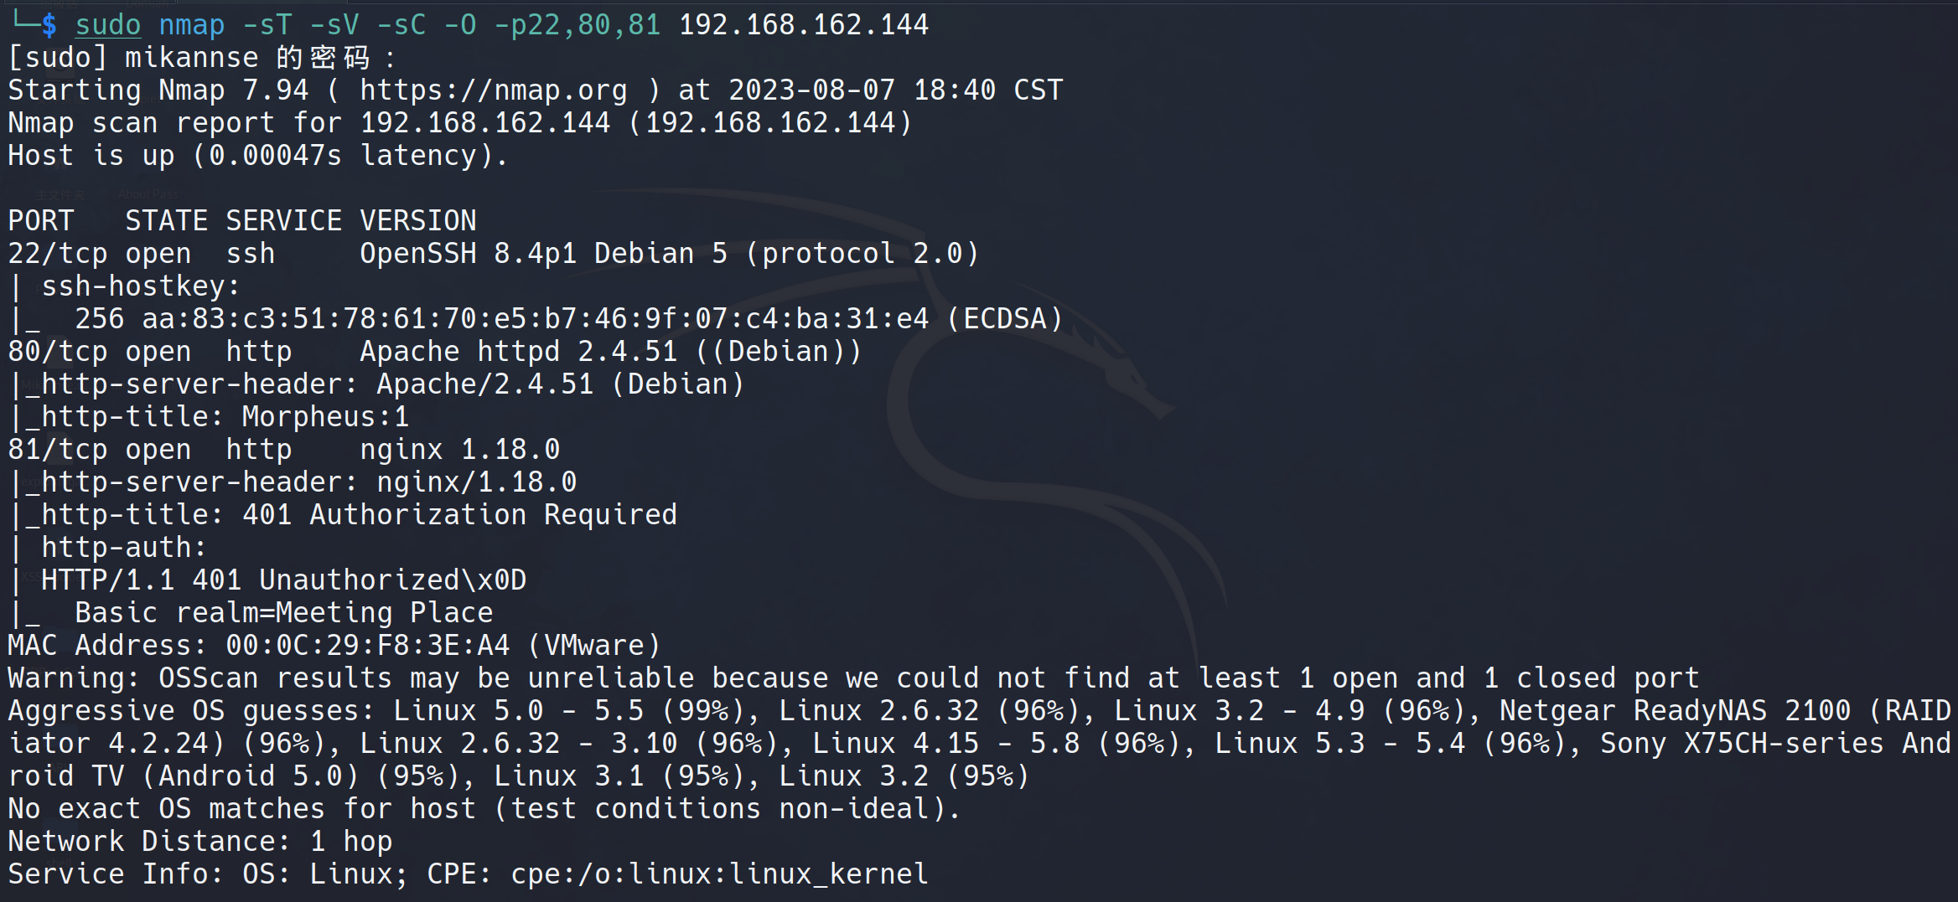Click the Basic realm=Meeting Place line
The width and height of the screenshot is (1958, 902).
[283, 613]
